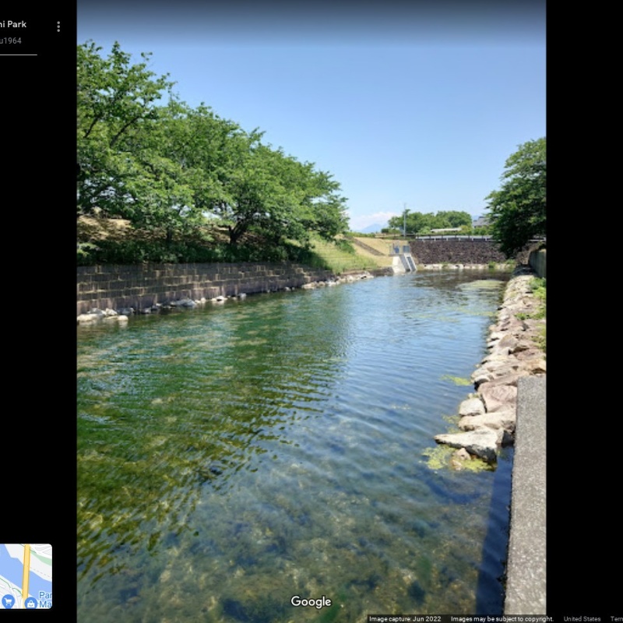Open the three-dot more options menu
Image resolution: width=623 pixels, height=623 pixels.
pos(58,26)
